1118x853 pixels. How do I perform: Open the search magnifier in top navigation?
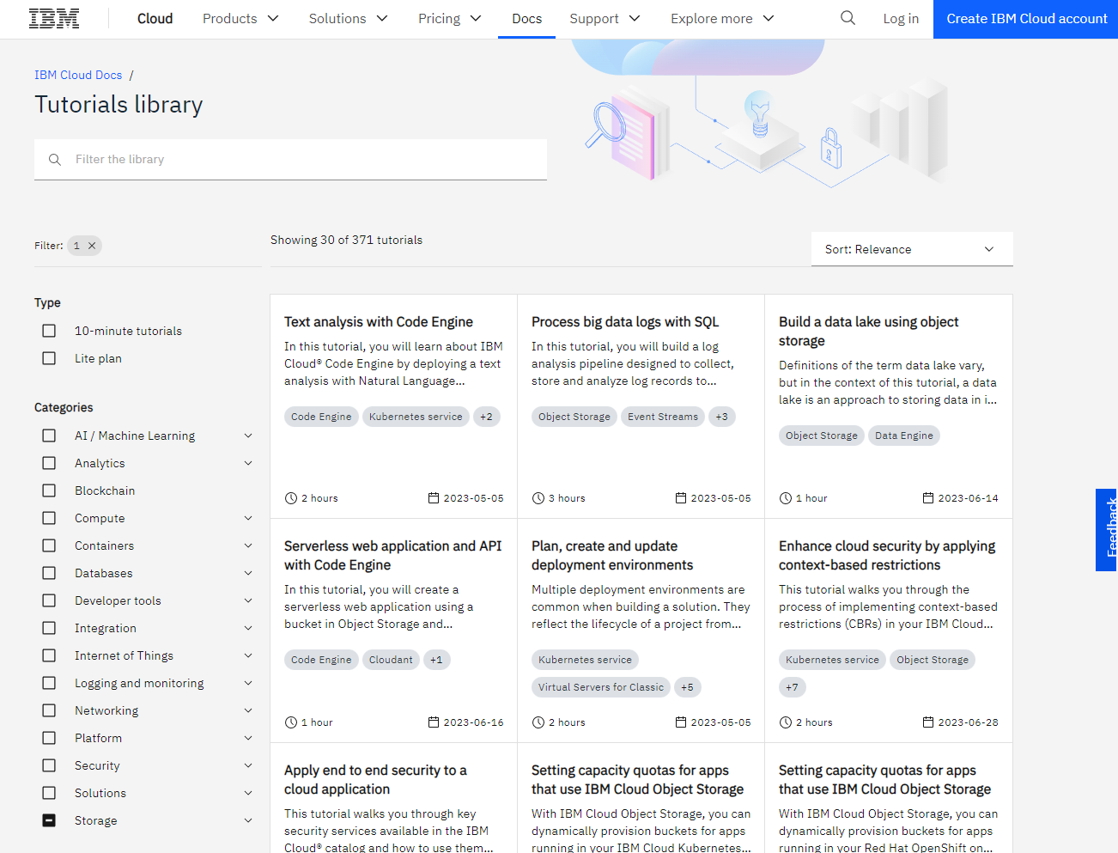tap(848, 18)
